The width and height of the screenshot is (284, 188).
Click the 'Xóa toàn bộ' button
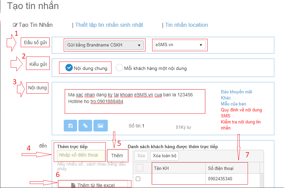point(165,156)
